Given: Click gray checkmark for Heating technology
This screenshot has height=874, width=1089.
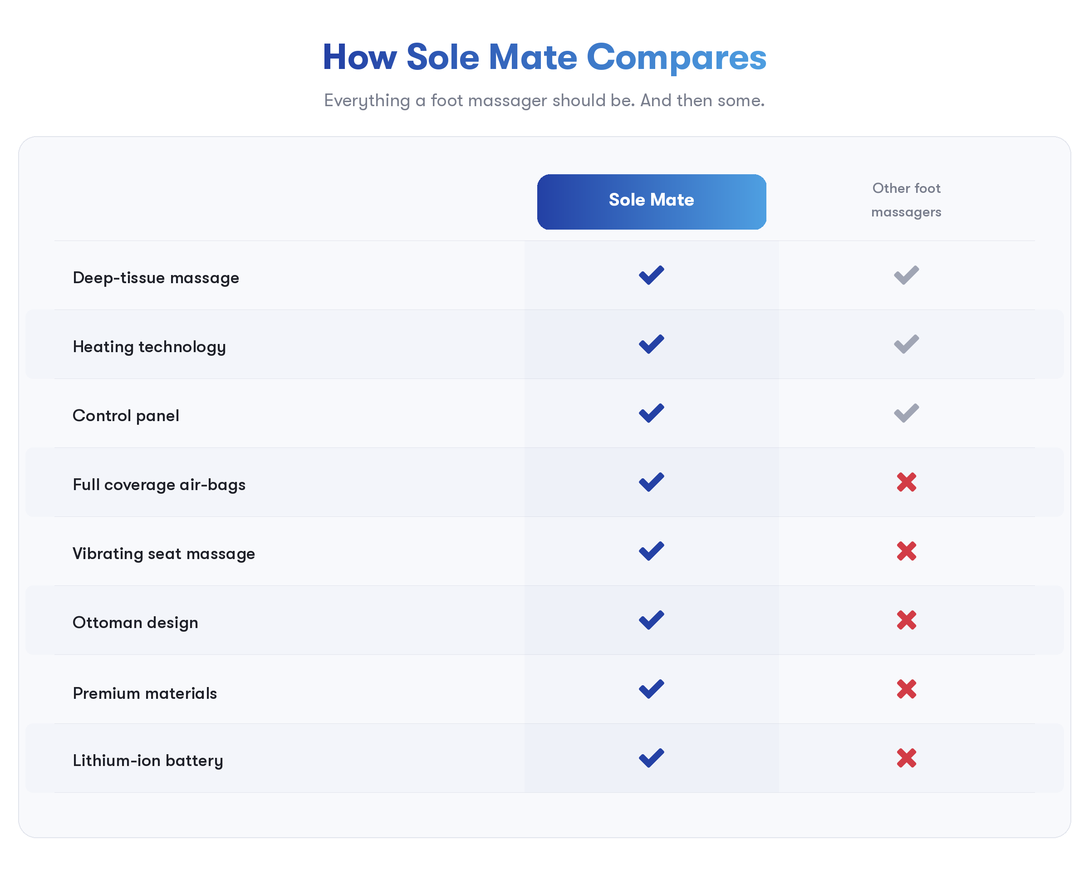Looking at the screenshot, I should tap(906, 344).
